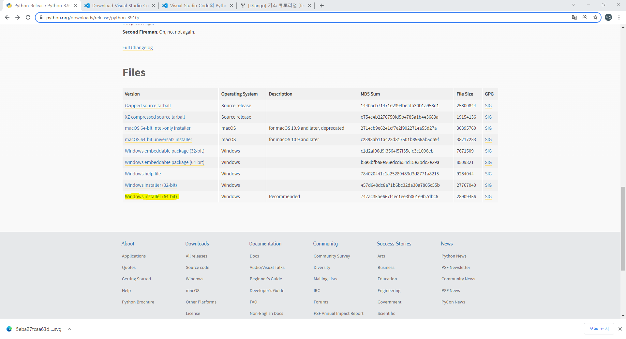
Task: Open Getting Started footer link
Action: pyautogui.click(x=136, y=279)
